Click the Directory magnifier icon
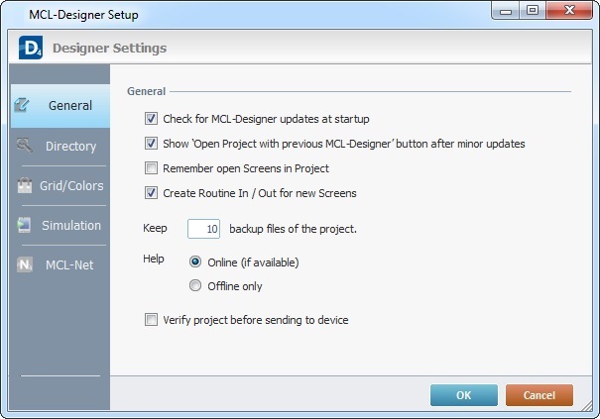Viewport: 600px width, 419px height. (25, 146)
